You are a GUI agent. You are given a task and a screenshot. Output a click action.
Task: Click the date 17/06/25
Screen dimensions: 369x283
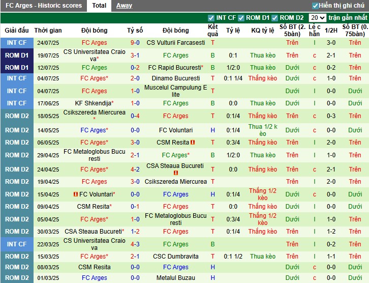(48, 103)
